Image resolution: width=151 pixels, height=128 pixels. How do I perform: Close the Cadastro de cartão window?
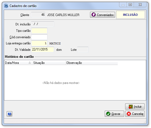(140, 5)
